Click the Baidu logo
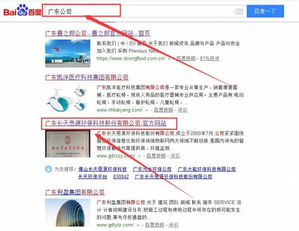Viewport: 299px width, 231px height. 22,10
